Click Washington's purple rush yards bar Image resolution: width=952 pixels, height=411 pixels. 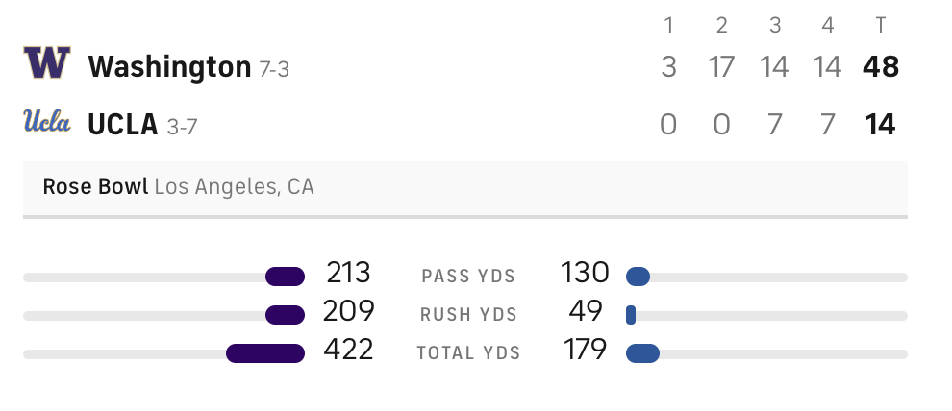tap(285, 315)
